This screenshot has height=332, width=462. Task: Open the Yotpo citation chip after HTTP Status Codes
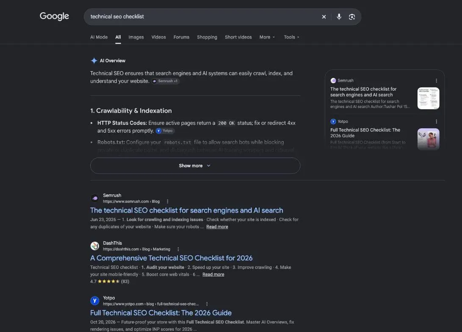click(x=165, y=131)
